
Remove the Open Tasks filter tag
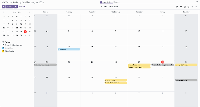[112, 2]
